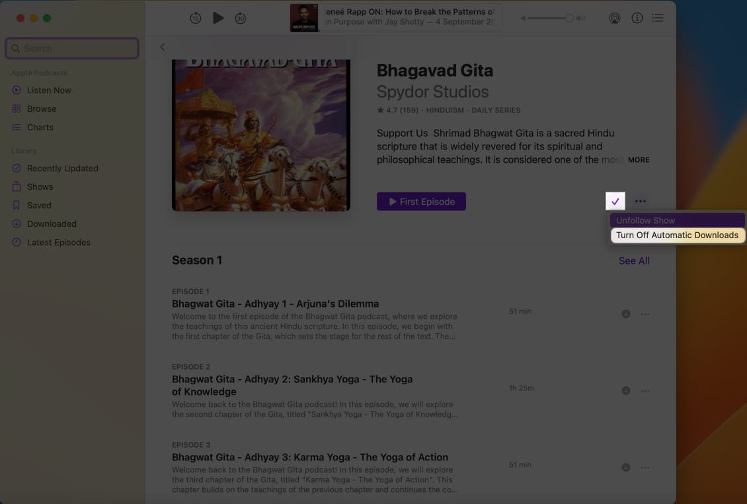This screenshot has height=504, width=747.
Task: Adjust the volume slider
Action: (550, 18)
